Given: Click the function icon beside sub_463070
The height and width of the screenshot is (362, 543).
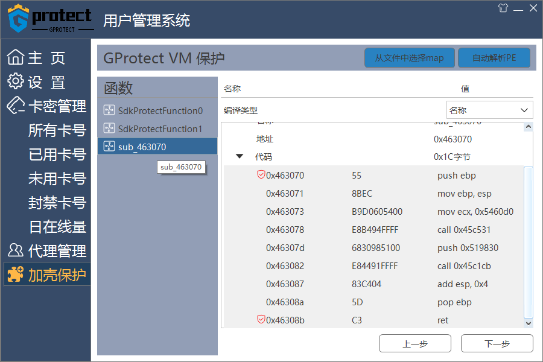Looking at the screenshot, I should [x=109, y=146].
